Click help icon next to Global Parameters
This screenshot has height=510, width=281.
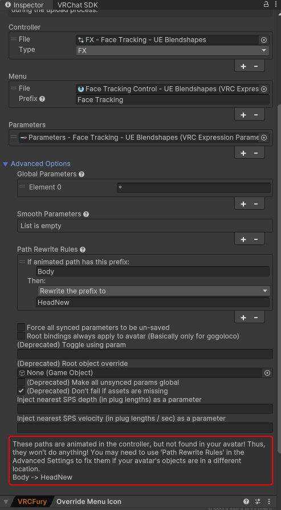[x=82, y=174]
